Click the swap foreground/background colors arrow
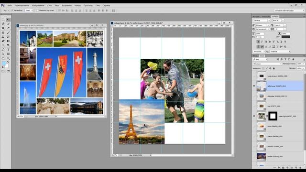The height and width of the screenshot is (172, 306). click(8, 62)
